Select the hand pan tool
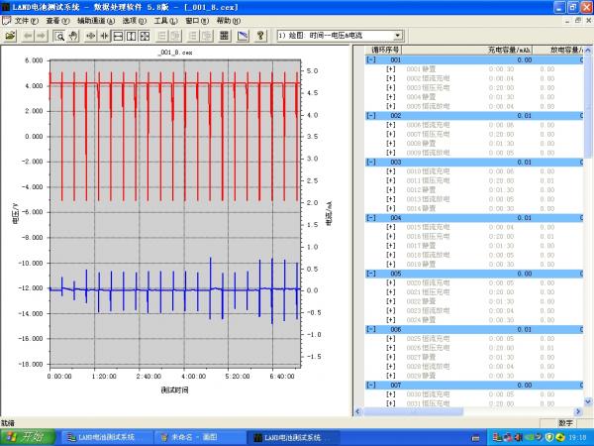 73,36
